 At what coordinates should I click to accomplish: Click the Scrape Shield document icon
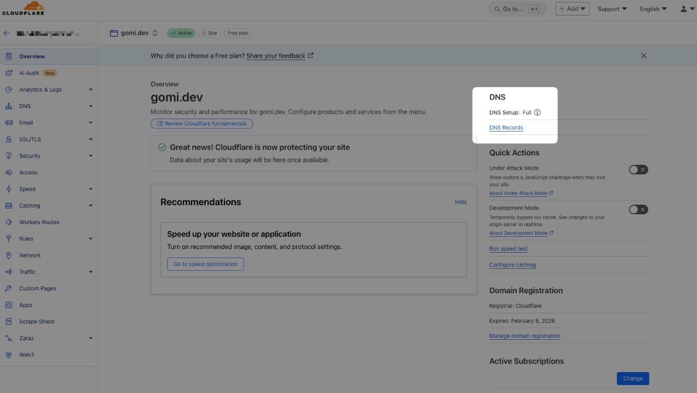[x=8, y=322]
